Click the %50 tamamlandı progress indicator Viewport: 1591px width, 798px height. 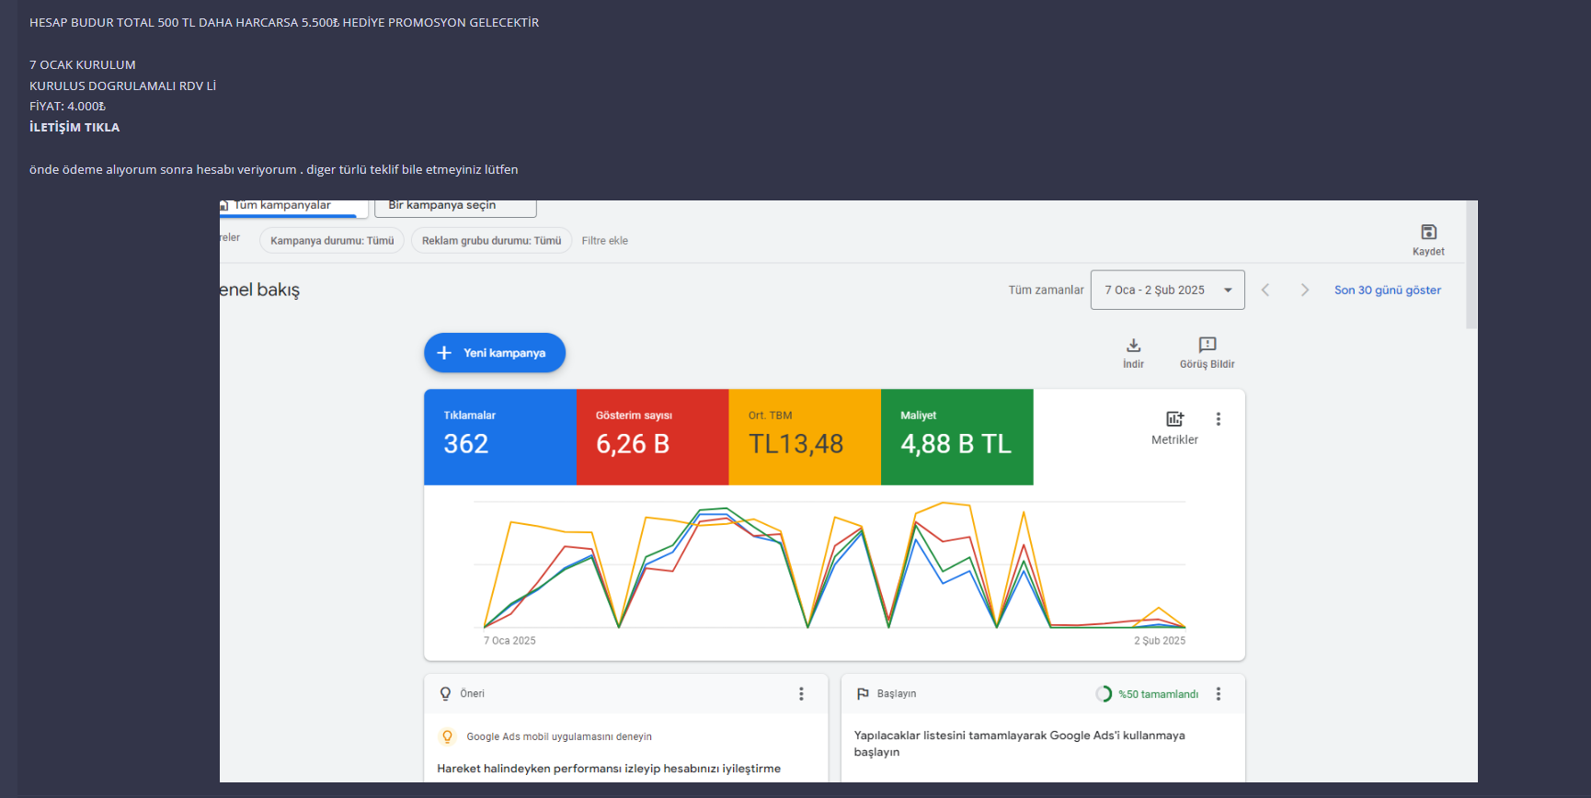pos(1148,694)
